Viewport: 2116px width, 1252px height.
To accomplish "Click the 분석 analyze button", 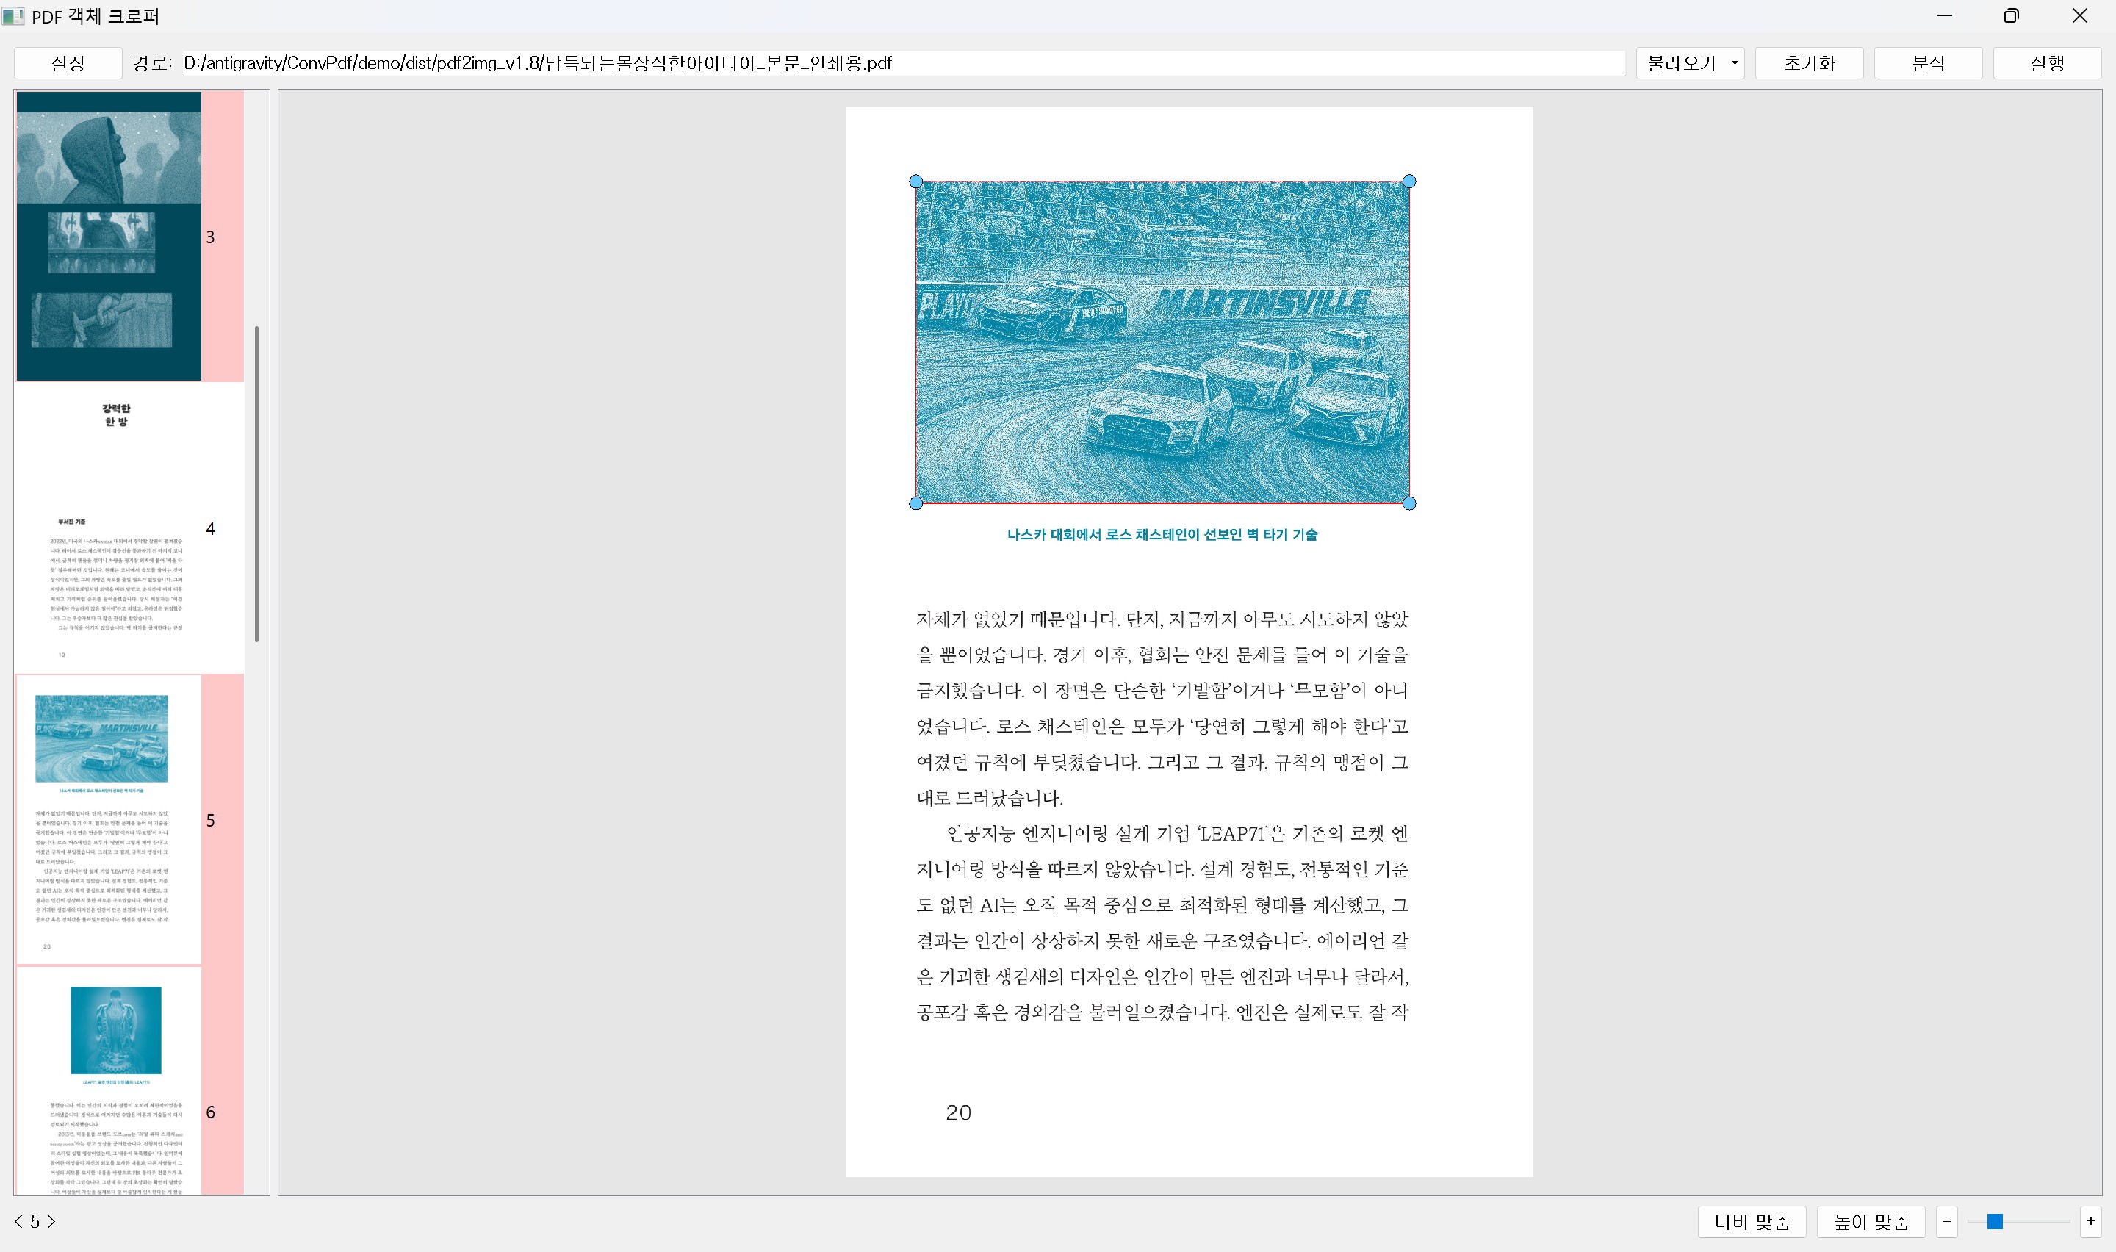I will point(1928,63).
